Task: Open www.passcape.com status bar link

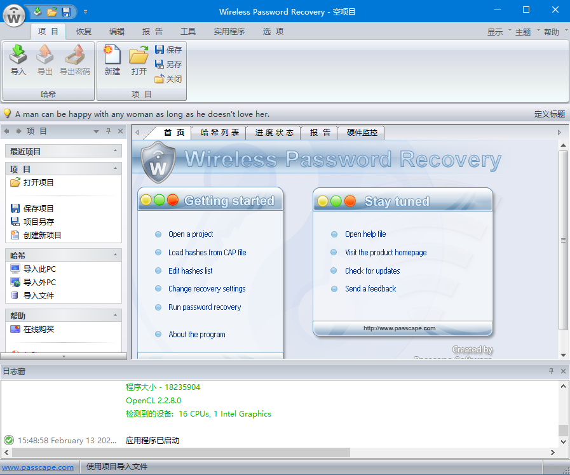Action: coord(37,467)
